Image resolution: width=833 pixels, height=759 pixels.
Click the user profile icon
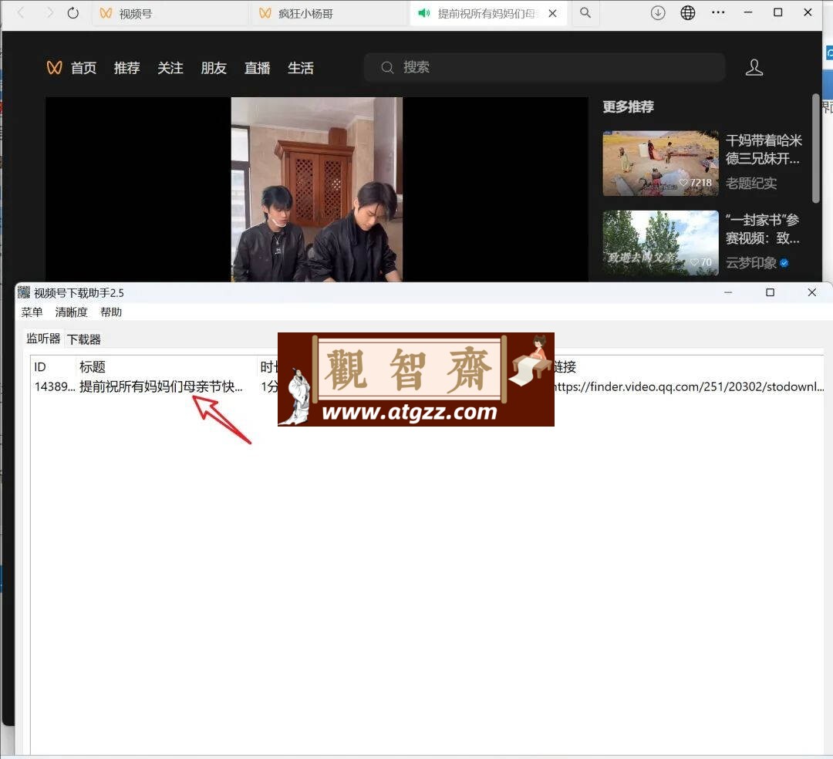click(754, 67)
